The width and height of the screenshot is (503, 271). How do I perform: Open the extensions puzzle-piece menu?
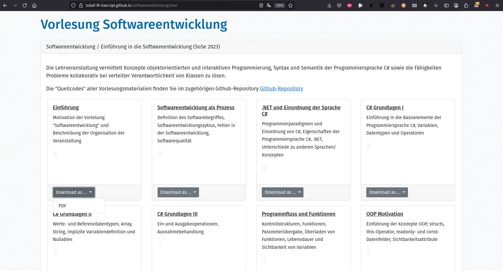(466, 5)
